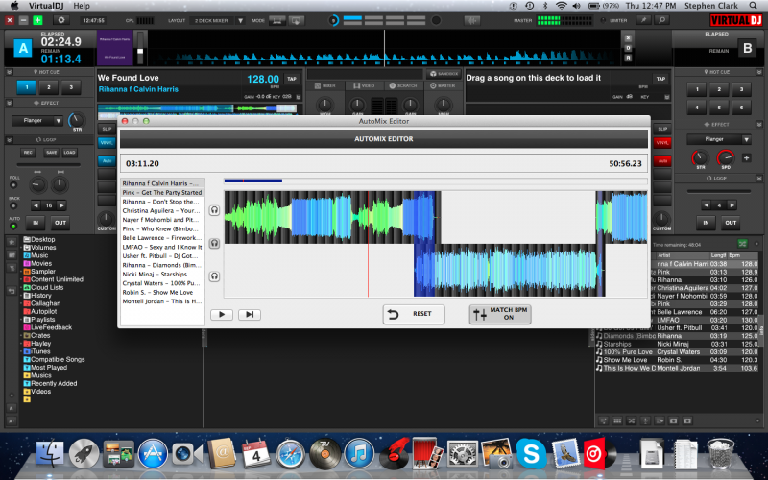Click the blue progress bar in AutoMix Editor

253,180
